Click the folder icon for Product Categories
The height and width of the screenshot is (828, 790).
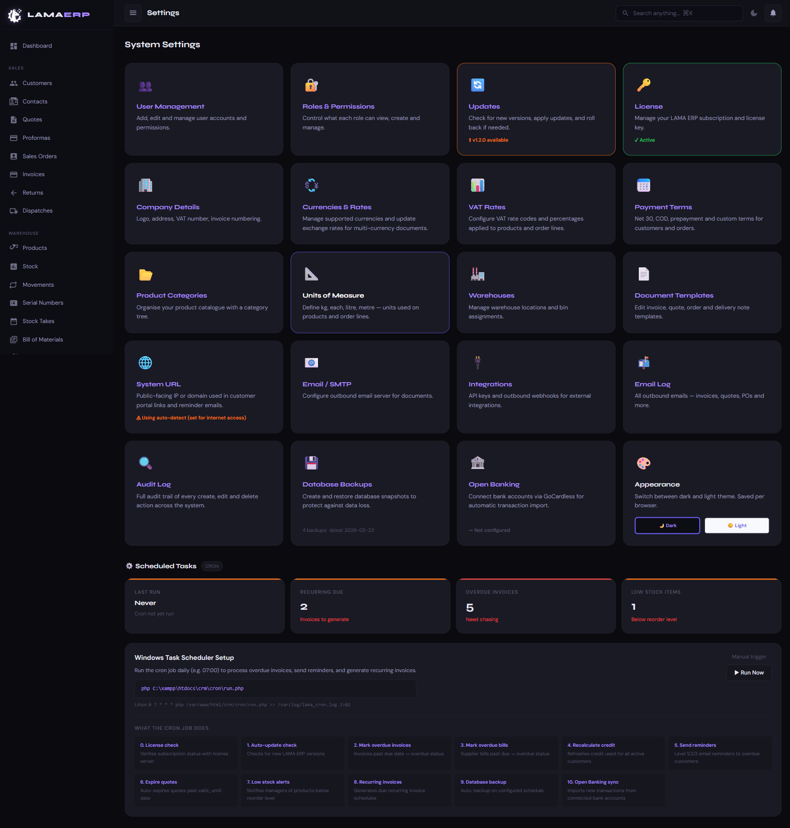click(146, 274)
